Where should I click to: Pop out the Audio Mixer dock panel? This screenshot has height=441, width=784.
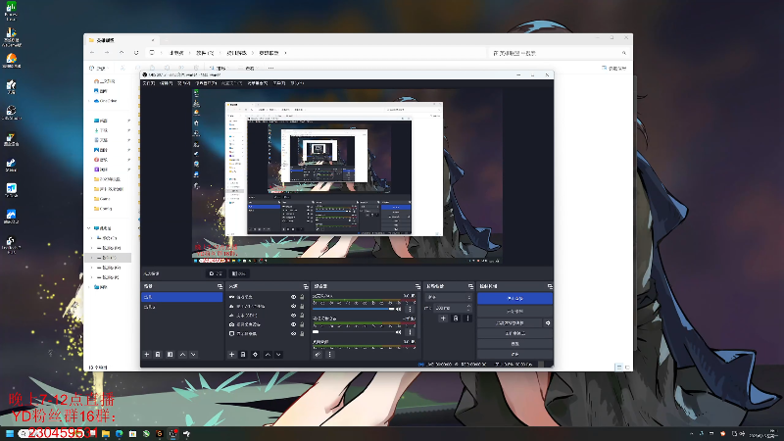(x=417, y=286)
